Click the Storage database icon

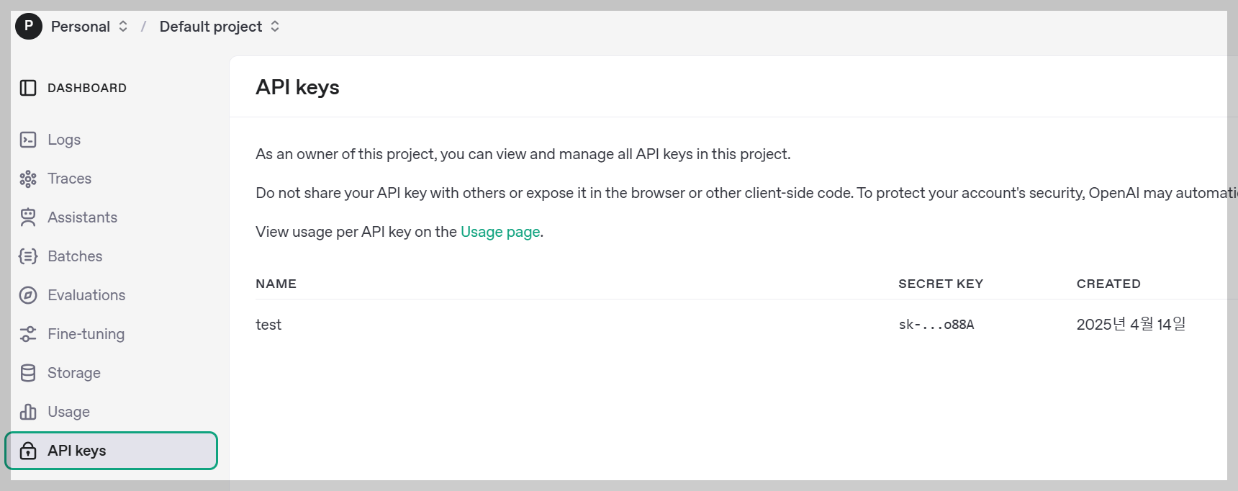pyautogui.click(x=28, y=373)
